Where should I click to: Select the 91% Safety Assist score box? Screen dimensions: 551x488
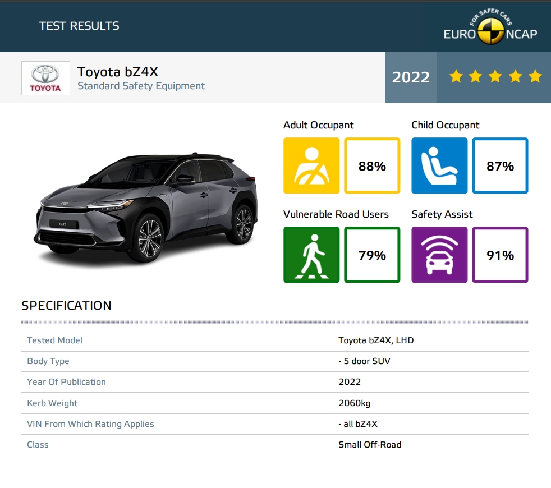500,255
